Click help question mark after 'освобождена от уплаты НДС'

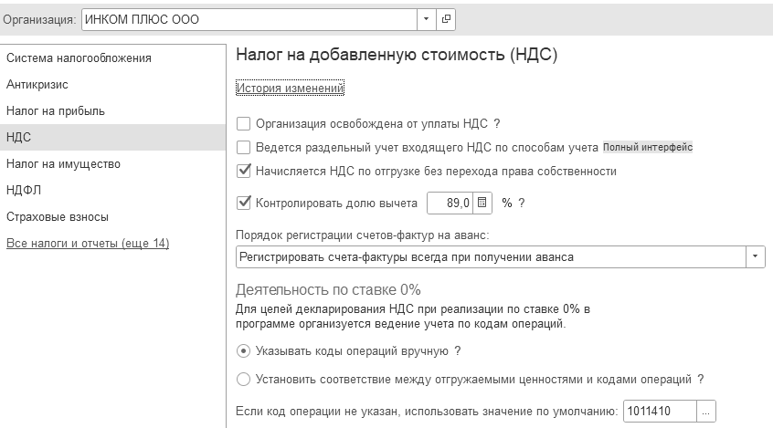pos(497,123)
